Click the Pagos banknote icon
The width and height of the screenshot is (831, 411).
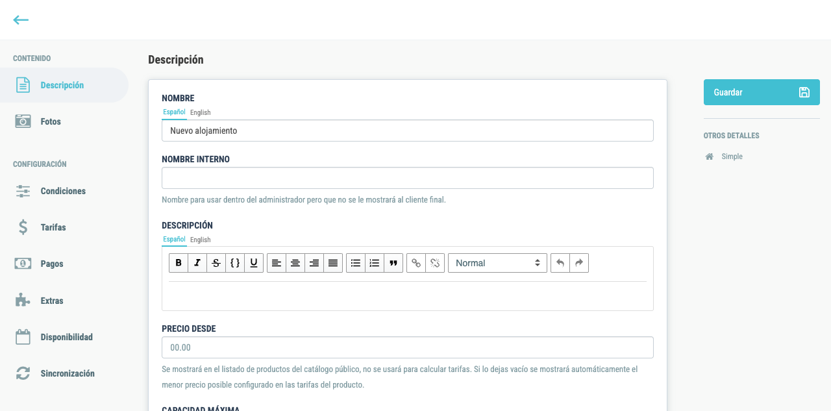(23, 264)
